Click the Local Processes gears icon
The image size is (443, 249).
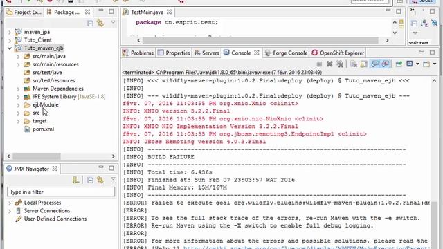point(19,203)
